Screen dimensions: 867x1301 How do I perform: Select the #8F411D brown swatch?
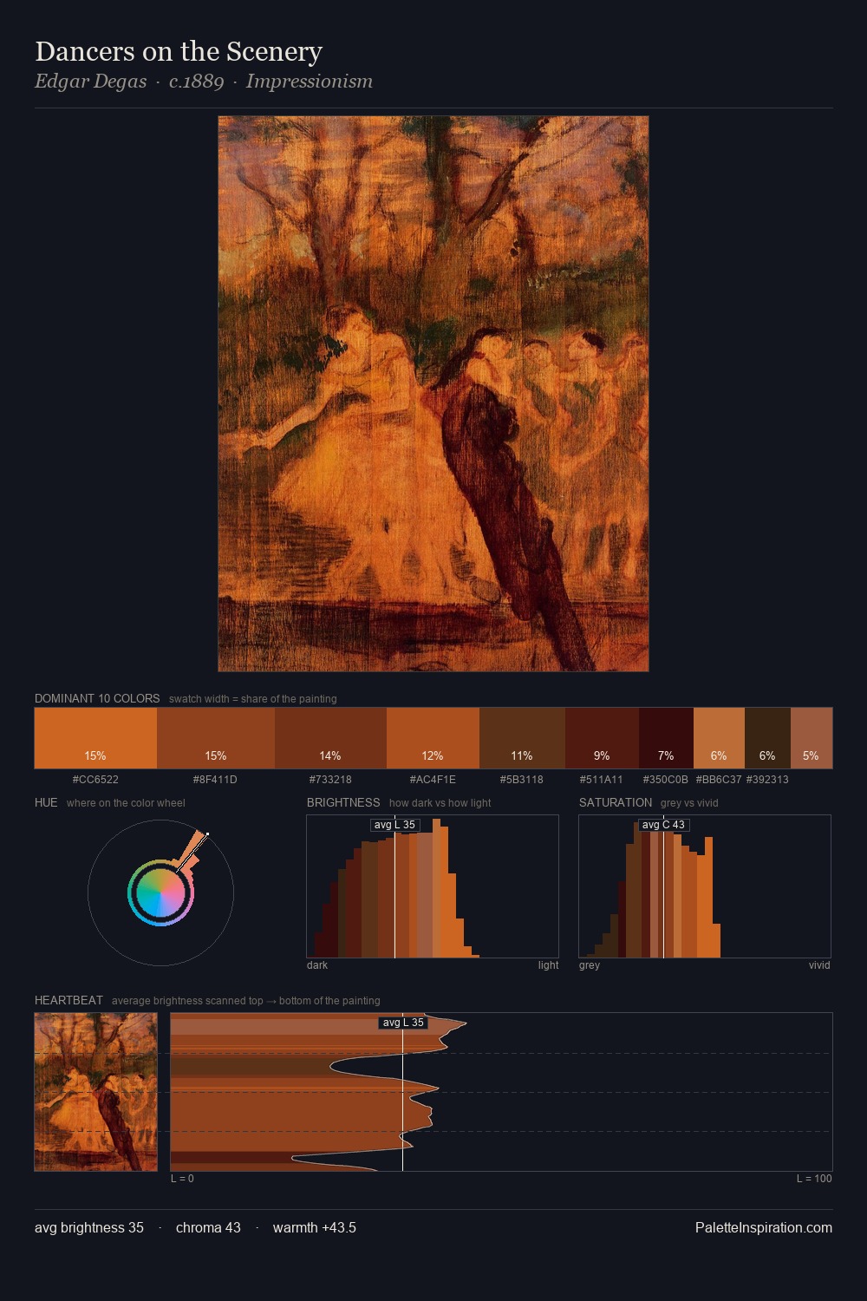pyautogui.click(x=216, y=738)
